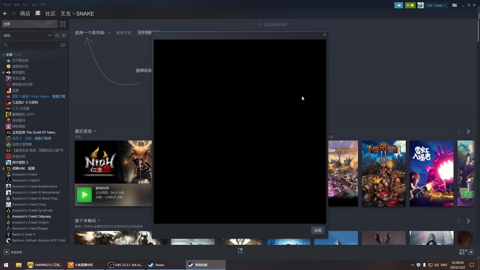This screenshot has width=480, height=270.
Task: Open the Windows notification center icon
Action: 472,265
